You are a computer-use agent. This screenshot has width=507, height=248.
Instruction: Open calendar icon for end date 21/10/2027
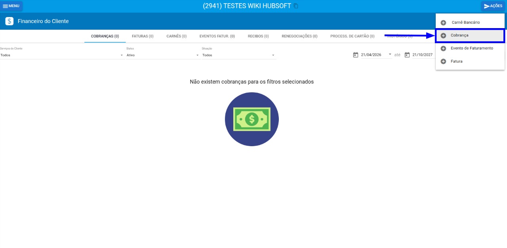pyautogui.click(x=407, y=55)
